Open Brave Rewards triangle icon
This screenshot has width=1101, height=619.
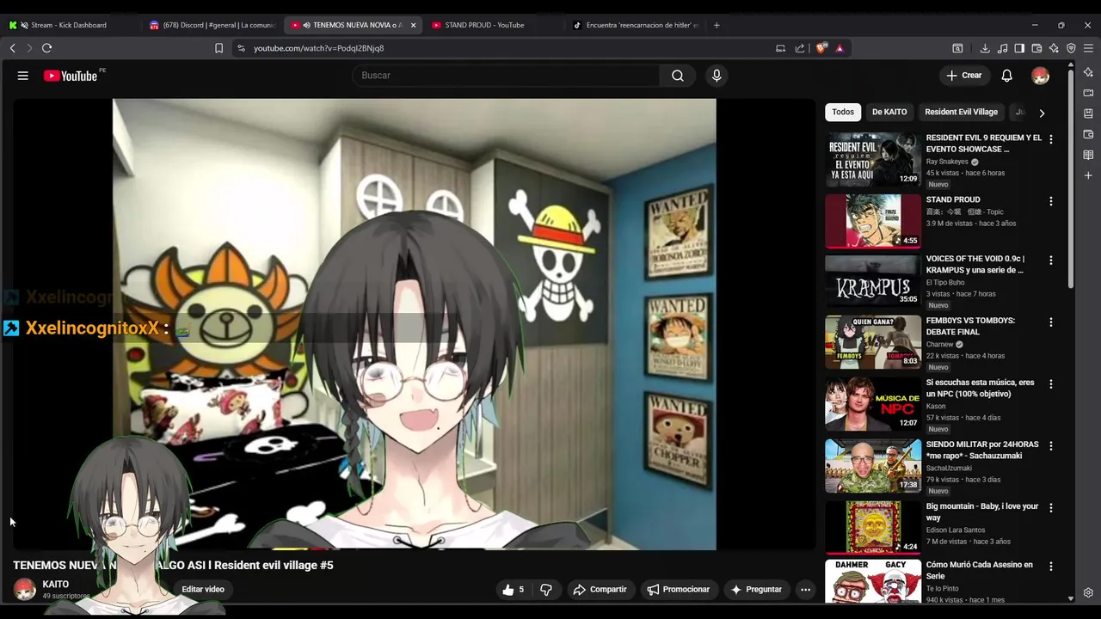point(840,48)
